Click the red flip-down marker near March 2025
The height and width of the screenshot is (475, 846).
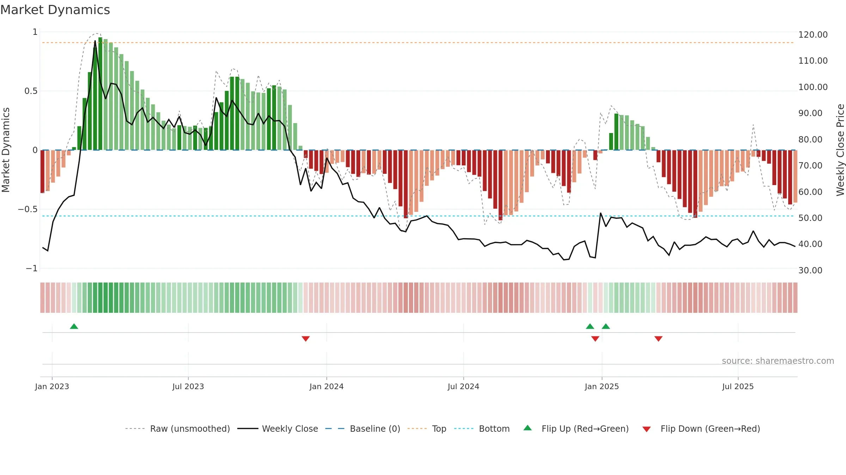(658, 338)
